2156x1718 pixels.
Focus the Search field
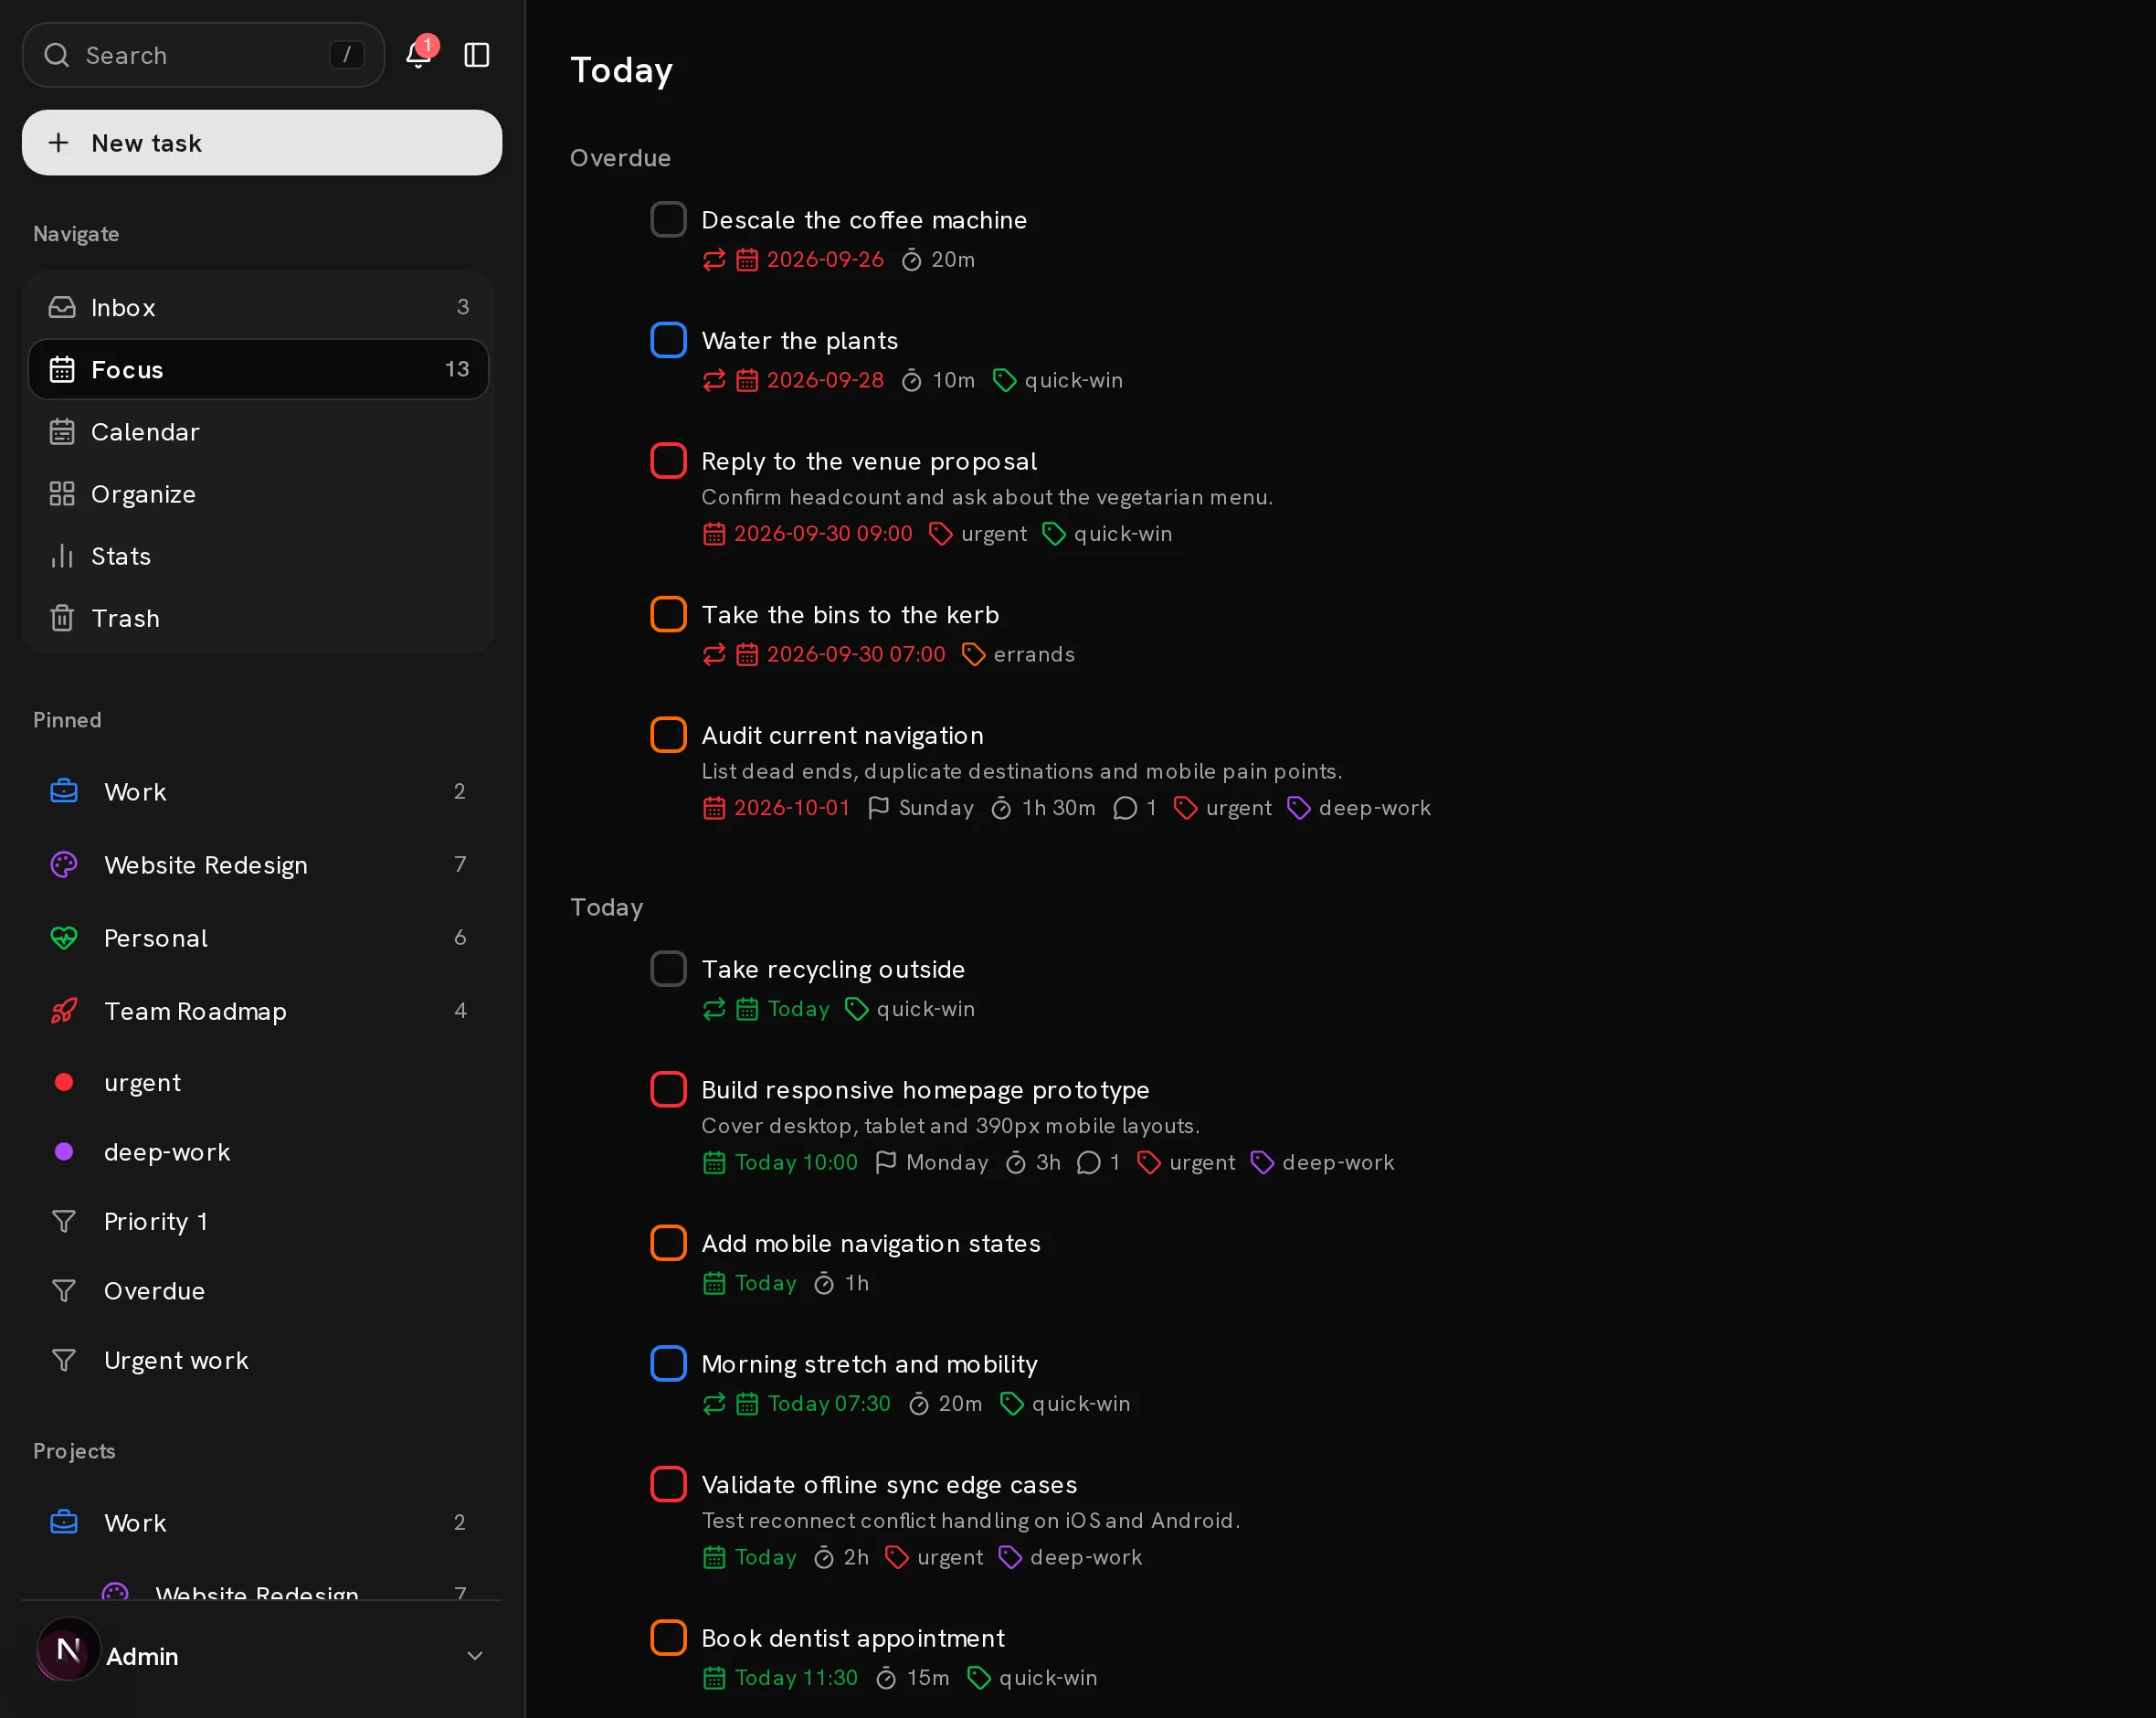pyautogui.click(x=204, y=55)
